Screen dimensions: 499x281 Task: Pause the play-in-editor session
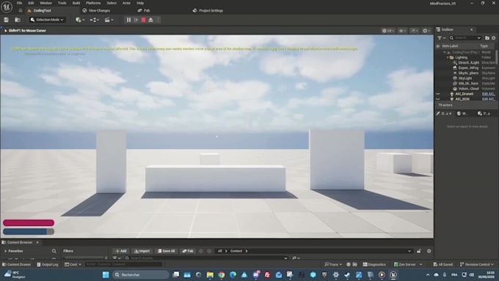point(128,20)
